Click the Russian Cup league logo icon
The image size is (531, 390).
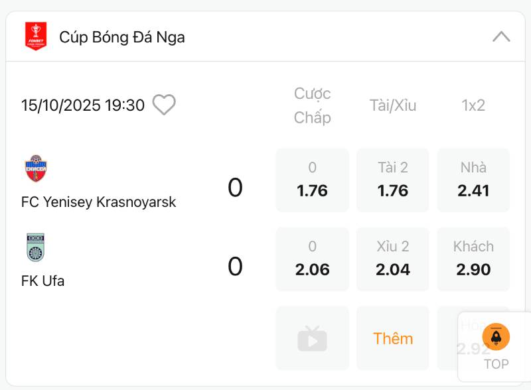(x=36, y=36)
